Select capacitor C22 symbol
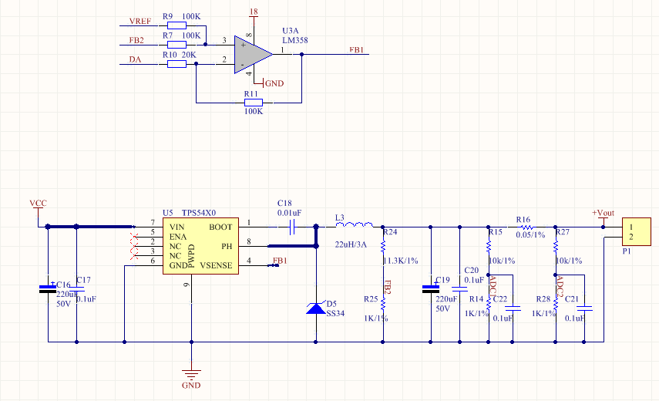The height and width of the screenshot is (401, 659). click(x=513, y=308)
